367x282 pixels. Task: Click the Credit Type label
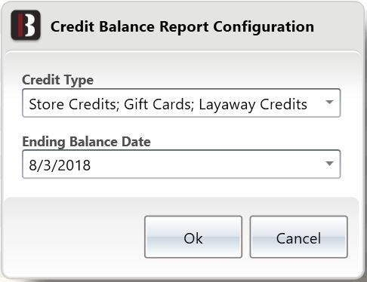tap(58, 80)
